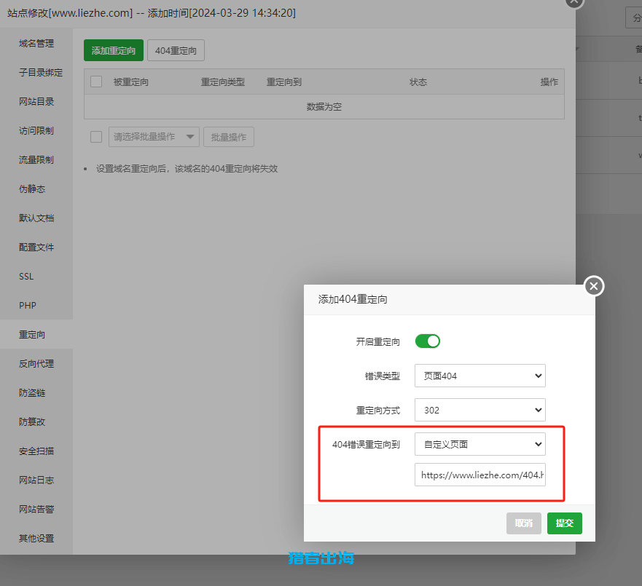Tick the checkbox next to 批量操作 bar
642x586 pixels.
coord(95,136)
